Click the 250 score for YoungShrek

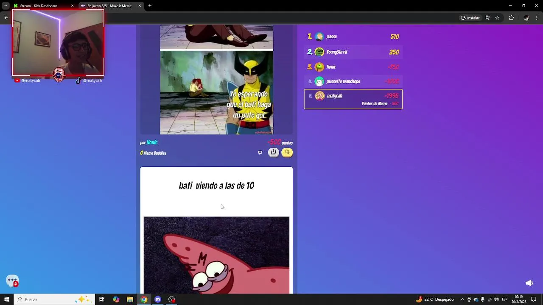[x=394, y=52]
